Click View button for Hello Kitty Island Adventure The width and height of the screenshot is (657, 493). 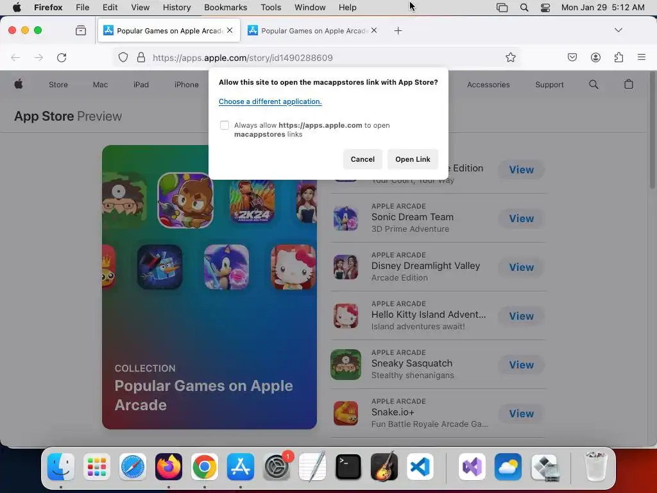[521, 316]
